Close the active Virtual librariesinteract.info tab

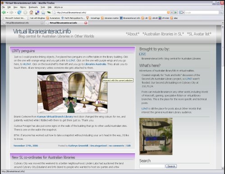pos(86,23)
